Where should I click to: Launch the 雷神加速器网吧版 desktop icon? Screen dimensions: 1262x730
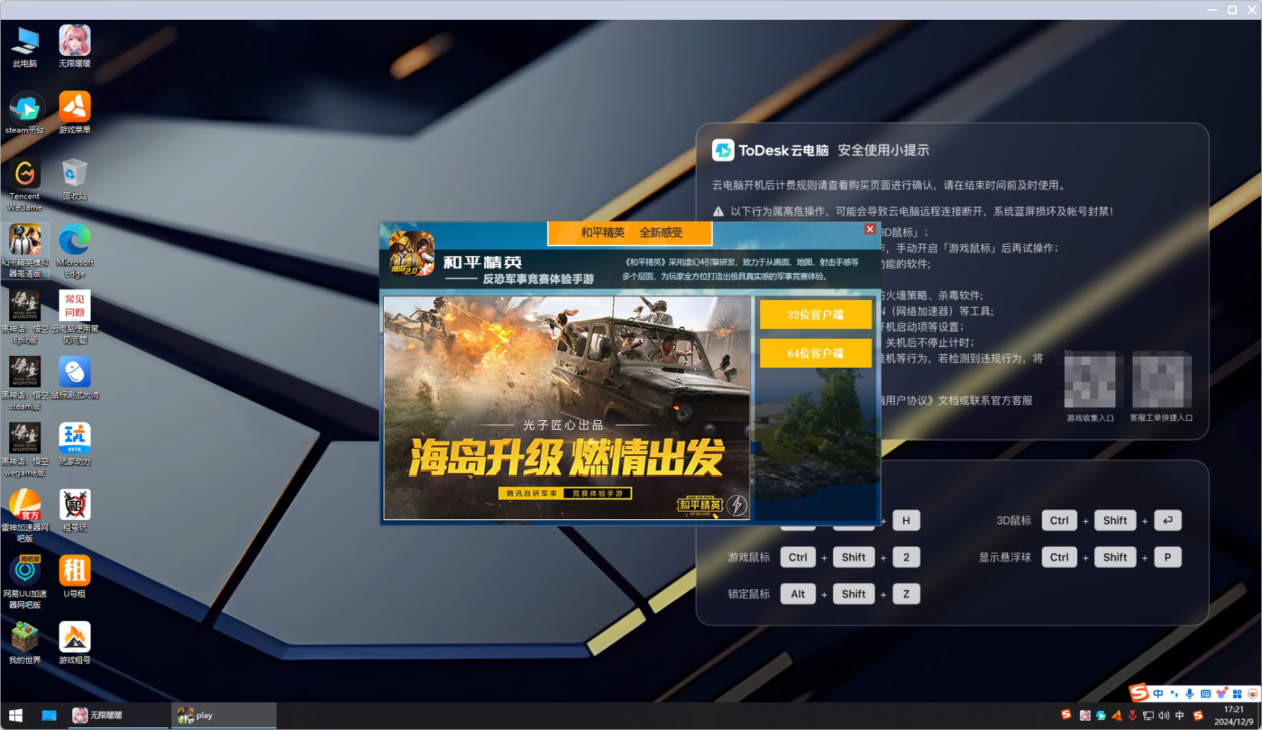point(25,516)
